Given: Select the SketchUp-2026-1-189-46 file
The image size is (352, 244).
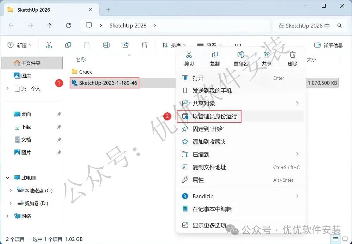Looking at the screenshot, I should [x=105, y=83].
